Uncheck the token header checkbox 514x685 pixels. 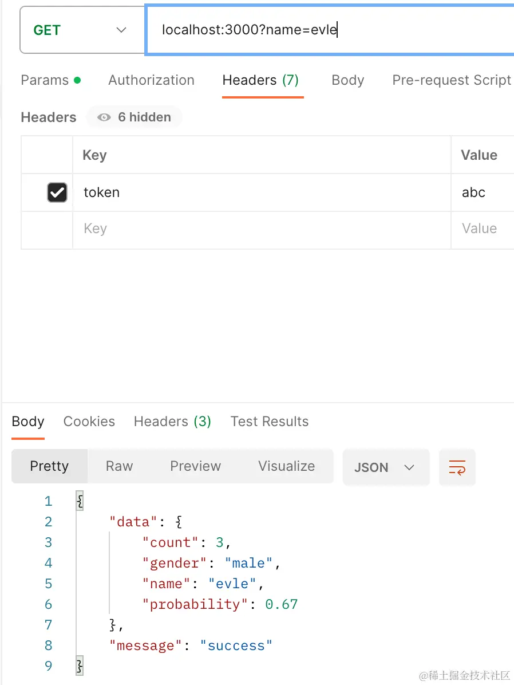point(57,193)
